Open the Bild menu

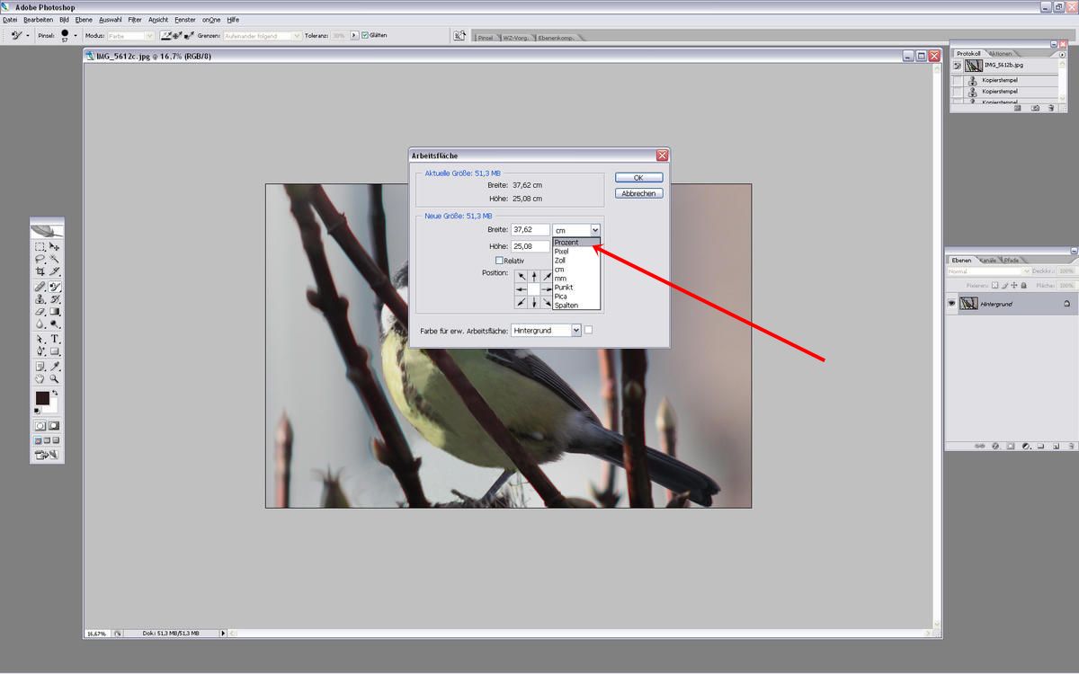[64, 19]
